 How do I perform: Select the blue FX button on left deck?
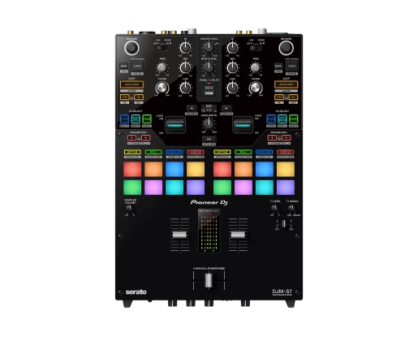pyautogui.click(x=124, y=119)
